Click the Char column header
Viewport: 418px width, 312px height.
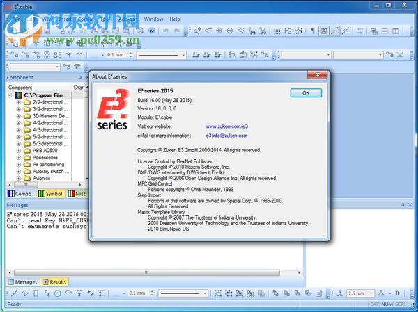pos(79,88)
